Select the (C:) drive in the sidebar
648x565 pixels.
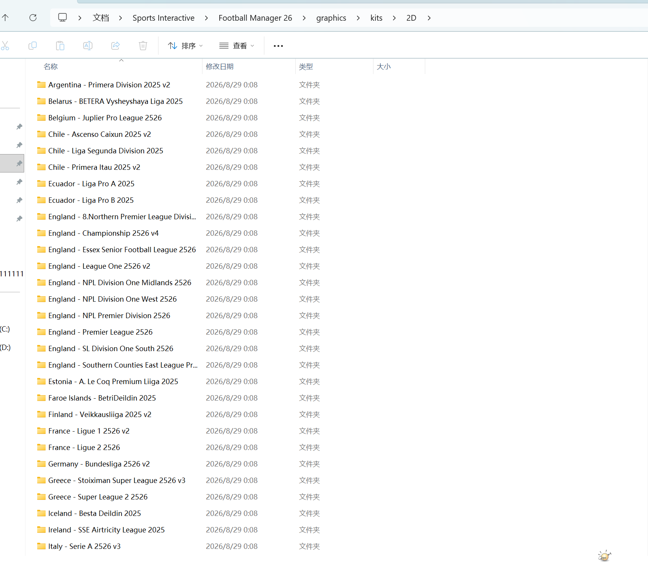[5, 329]
